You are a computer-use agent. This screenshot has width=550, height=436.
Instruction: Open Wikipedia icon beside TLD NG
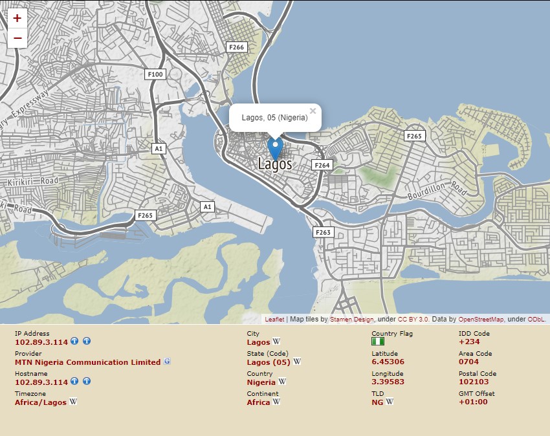pos(390,402)
